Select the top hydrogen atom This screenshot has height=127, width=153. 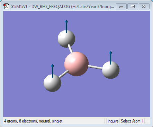tap(66, 39)
